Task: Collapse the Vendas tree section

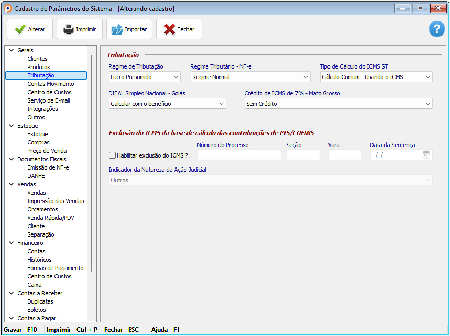Action: [11, 184]
